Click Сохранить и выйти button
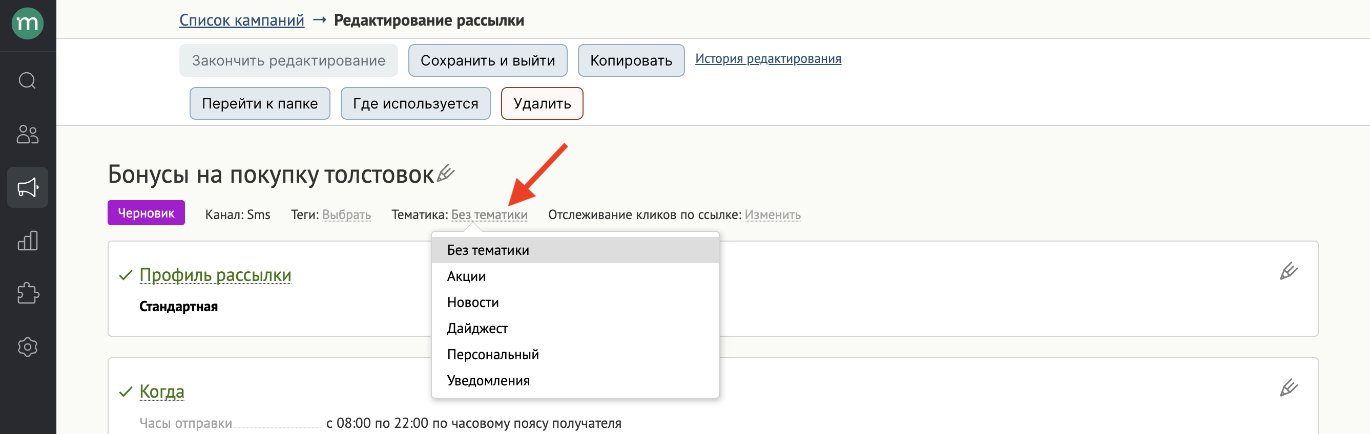Screen dimensions: 1370x434 coord(488,60)
